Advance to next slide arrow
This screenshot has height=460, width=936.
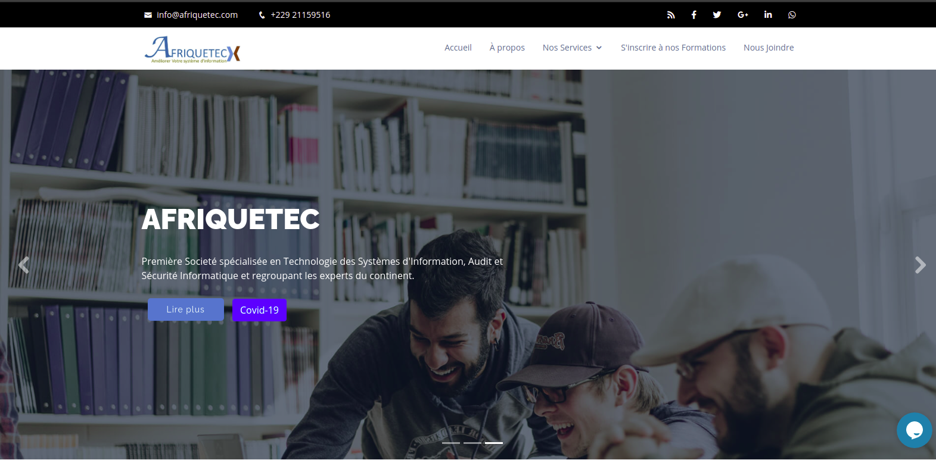[x=921, y=265]
